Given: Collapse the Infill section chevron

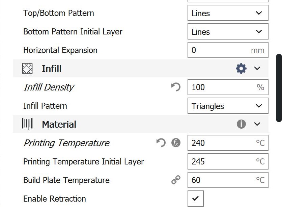Looking at the screenshot, I should point(257,69).
